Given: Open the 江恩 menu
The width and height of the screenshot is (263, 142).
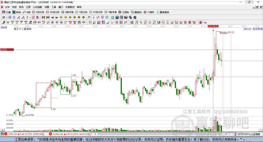Looking at the screenshot, I should tap(28, 7).
